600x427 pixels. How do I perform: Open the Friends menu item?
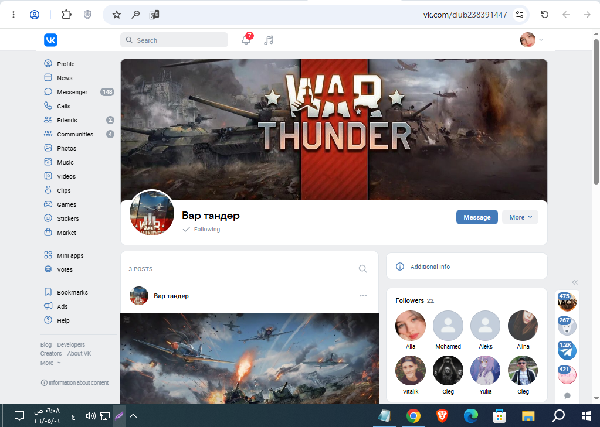79,120
